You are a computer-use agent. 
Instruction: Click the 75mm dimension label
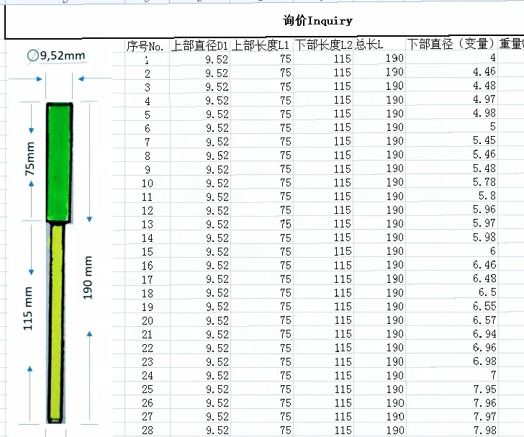click(x=30, y=158)
